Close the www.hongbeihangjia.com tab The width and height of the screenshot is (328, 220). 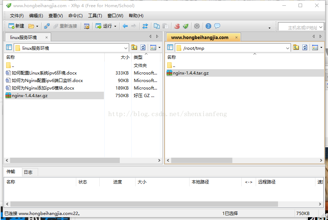[236, 38]
